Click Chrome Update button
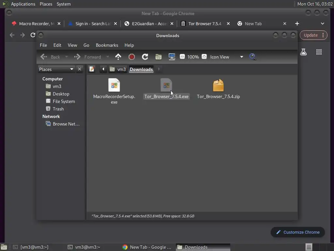This screenshot has height=251, width=334. pyautogui.click(x=311, y=35)
